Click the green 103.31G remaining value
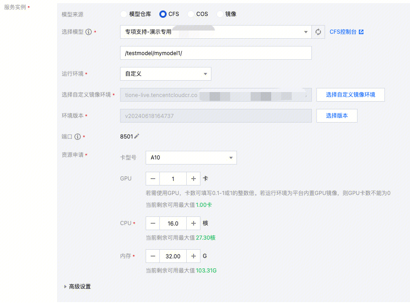The height and width of the screenshot is (303, 410). tap(206, 271)
